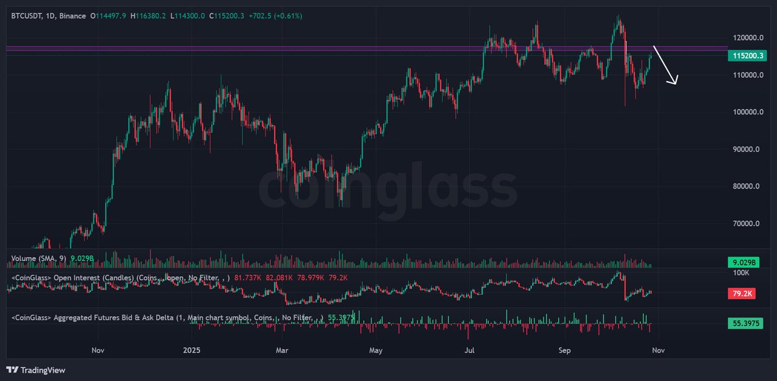
Task: Click the May time axis label
Action: 376,349
